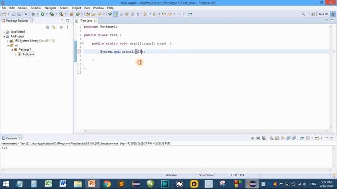Open the Debug dropdown arrow
This screenshot has width=337, height=189.
[37, 14]
